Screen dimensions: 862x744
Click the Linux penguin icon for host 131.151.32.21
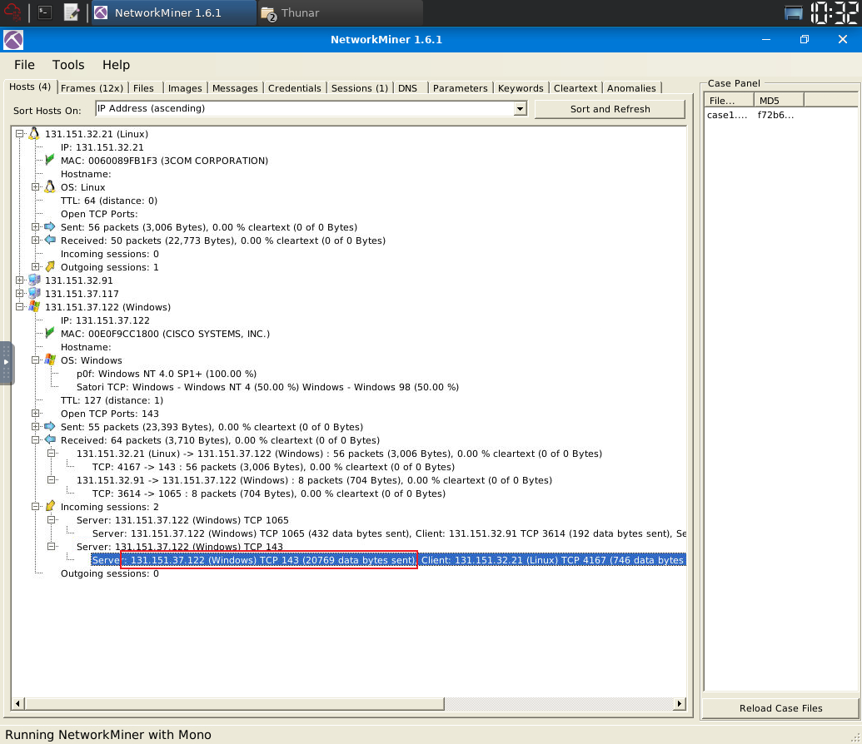34,133
